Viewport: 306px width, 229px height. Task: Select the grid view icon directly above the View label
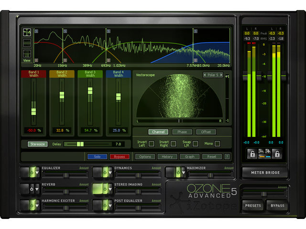[x=27, y=53]
